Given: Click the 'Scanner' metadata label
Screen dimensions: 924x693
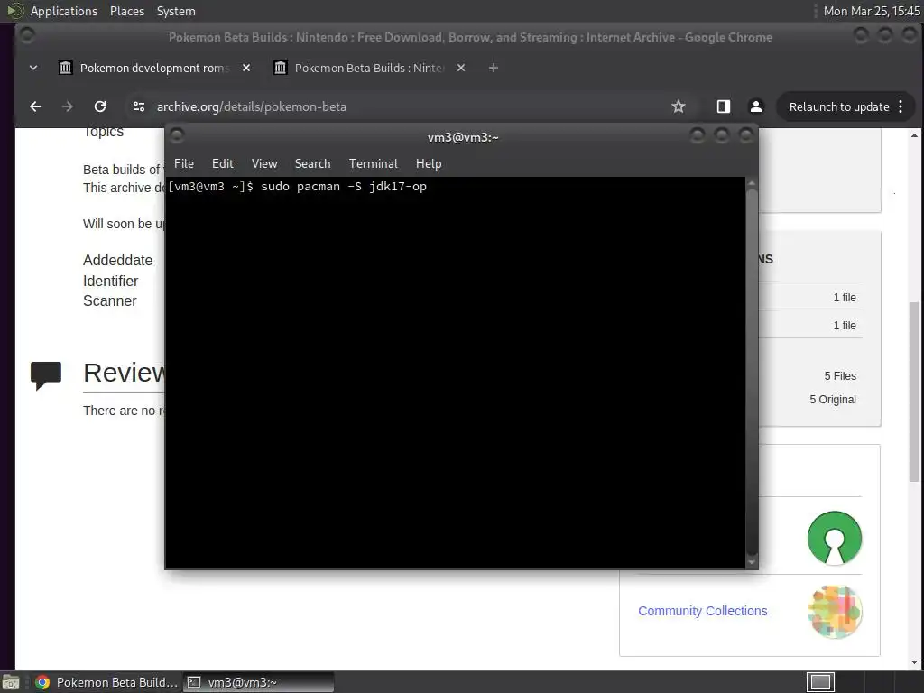Looking at the screenshot, I should [x=109, y=301].
